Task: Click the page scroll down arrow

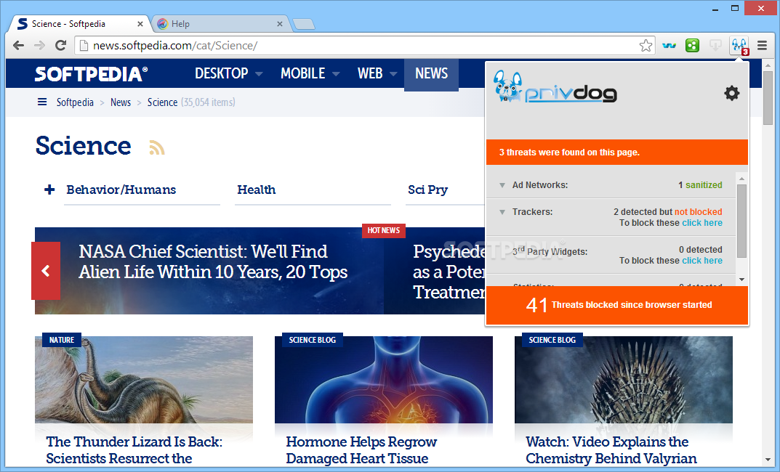Action: point(768,460)
